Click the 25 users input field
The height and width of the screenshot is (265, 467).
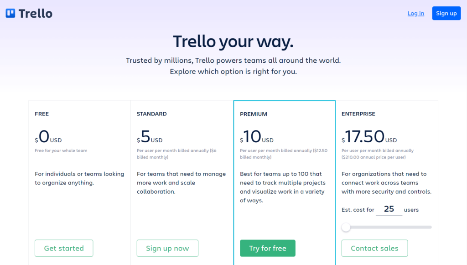click(x=389, y=209)
